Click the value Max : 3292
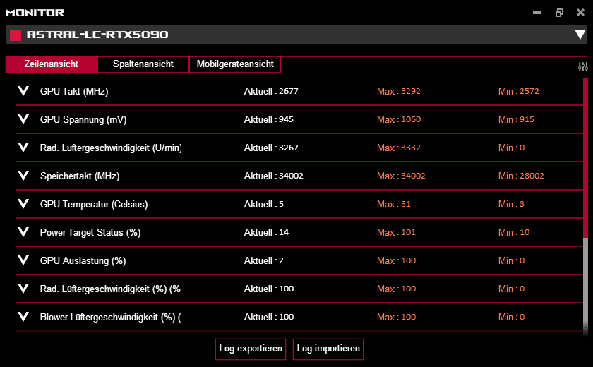The height and width of the screenshot is (367, 593). (399, 91)
